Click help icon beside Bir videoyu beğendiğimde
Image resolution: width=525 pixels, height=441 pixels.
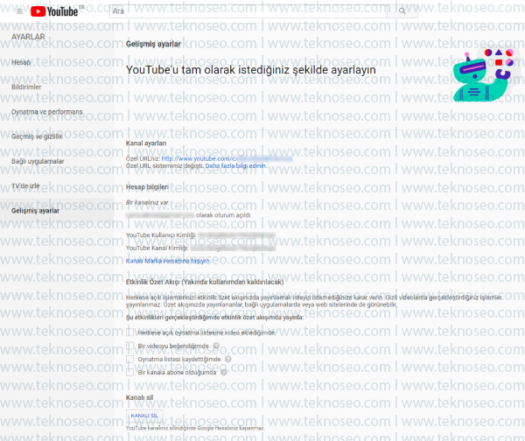(216, 346)
